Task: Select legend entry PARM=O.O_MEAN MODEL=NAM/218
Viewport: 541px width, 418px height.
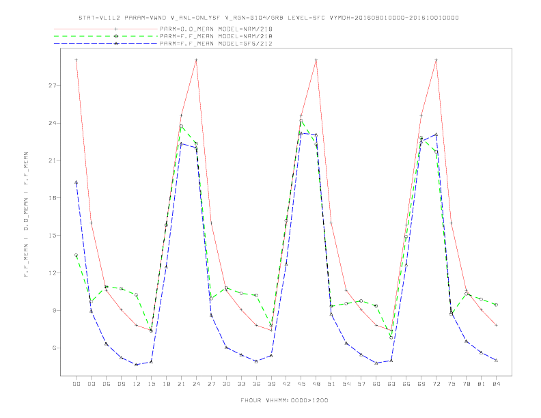Action: click(x=216, y=29)
